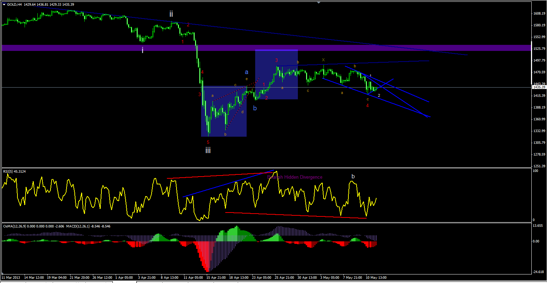Click the '19 Mar 04:00' time axis label
Viewport: 547px width, 283px height.
(x=57, y=277)
